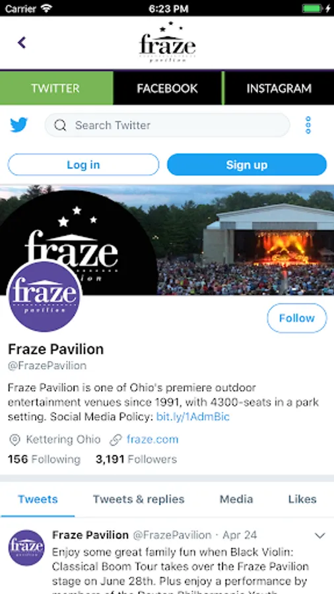Follow the Fraze Pavilion account
Viewport: 334px width, 594px height.
[x=297, y=318]
